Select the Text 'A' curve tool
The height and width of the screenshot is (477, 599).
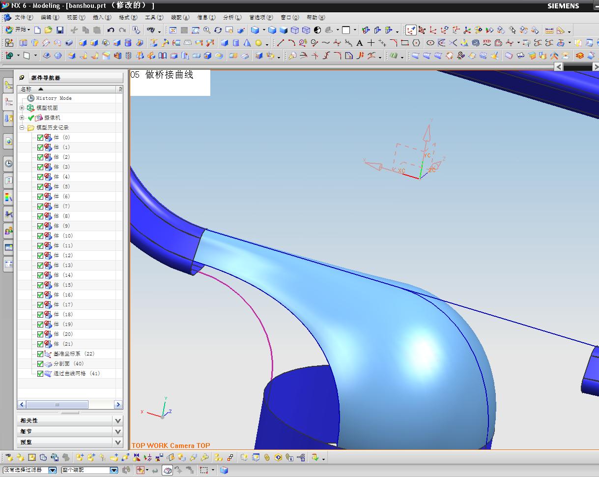click(x=360, y=43)
